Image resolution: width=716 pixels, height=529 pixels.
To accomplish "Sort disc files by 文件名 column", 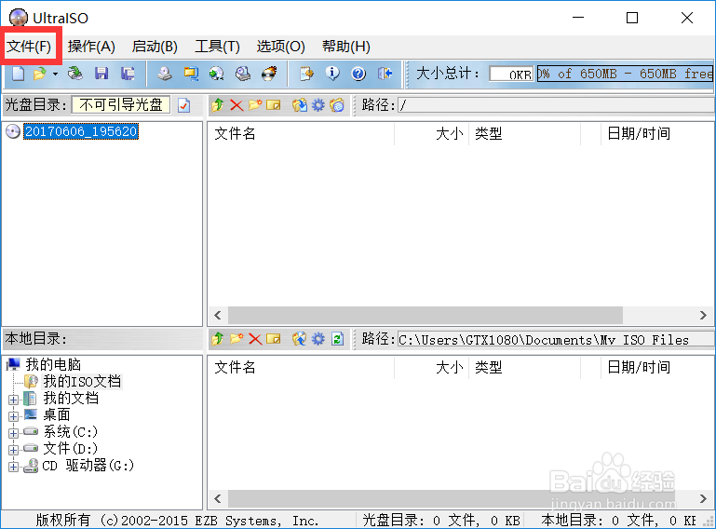I will (302, 134).
